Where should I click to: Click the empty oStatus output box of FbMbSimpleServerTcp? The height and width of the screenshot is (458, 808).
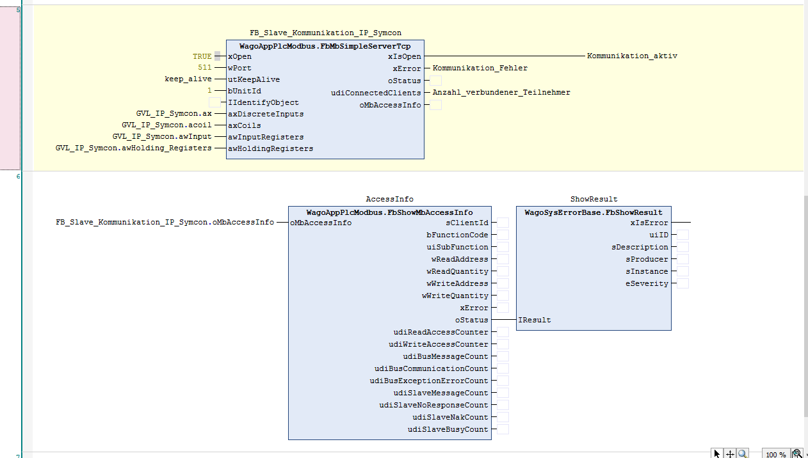point(435,81)
